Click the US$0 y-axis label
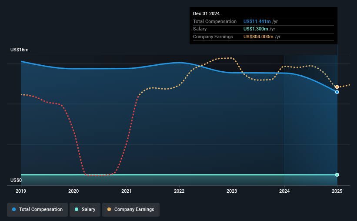The width and height of the screenshot is (357, 221). [16, 180]
